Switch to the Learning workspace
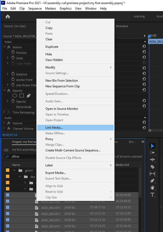The image size is (163, 232). [x=139, y=17]
